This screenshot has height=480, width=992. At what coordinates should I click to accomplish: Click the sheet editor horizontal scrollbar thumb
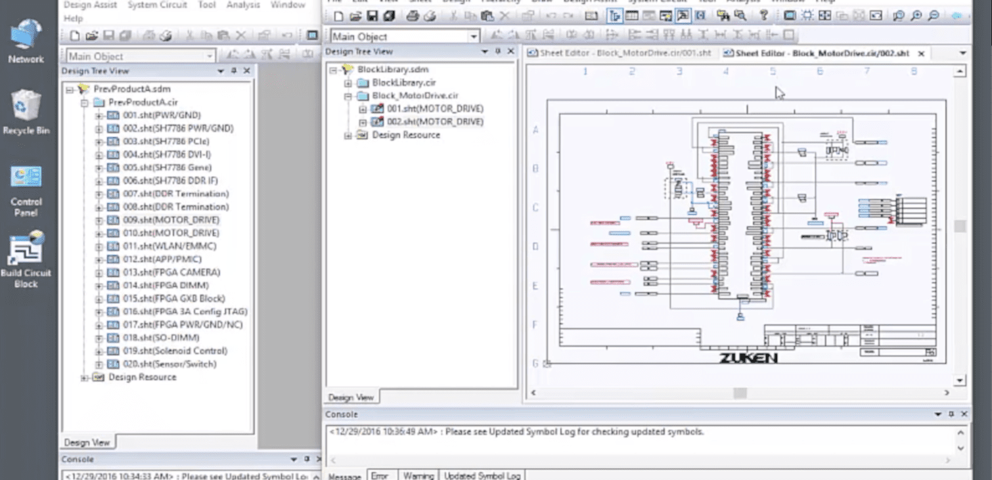pyautogui.click(x=740, y=393)
